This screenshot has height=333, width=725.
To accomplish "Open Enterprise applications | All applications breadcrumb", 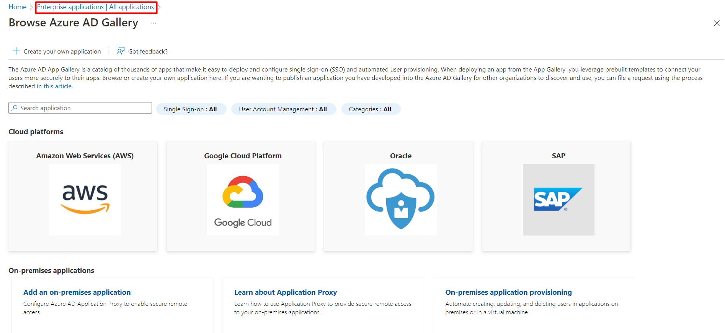I will pos(96,7).
